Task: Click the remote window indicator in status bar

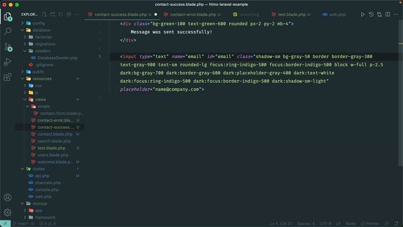Action: coord(5,224)
